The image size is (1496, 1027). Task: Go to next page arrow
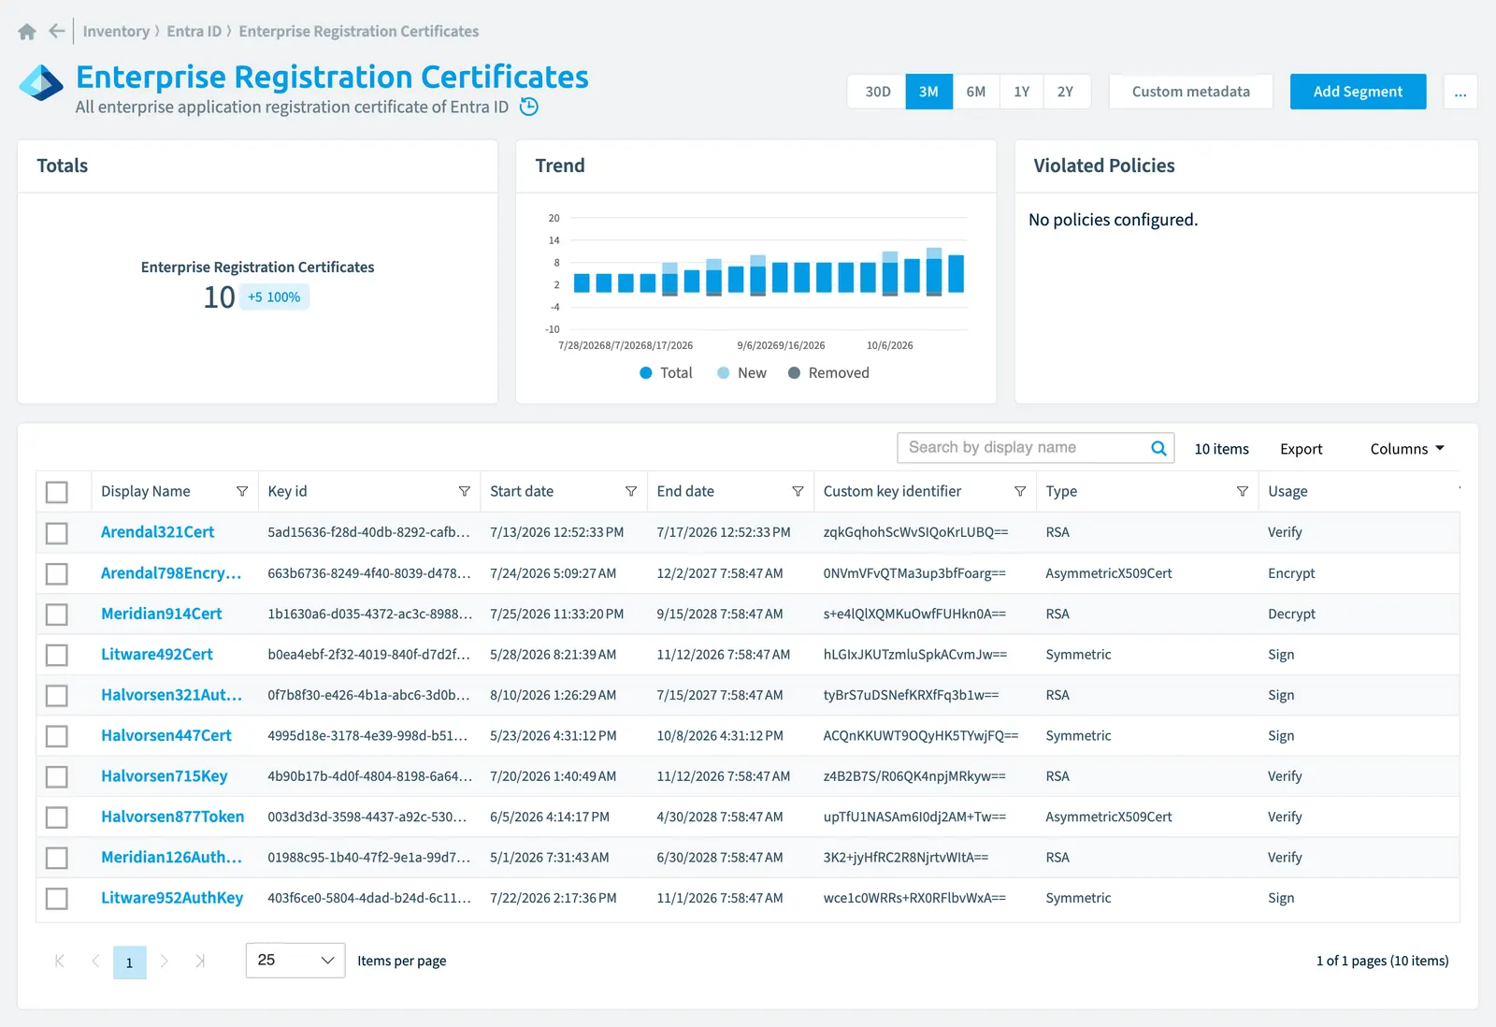[x=165, y=961]
